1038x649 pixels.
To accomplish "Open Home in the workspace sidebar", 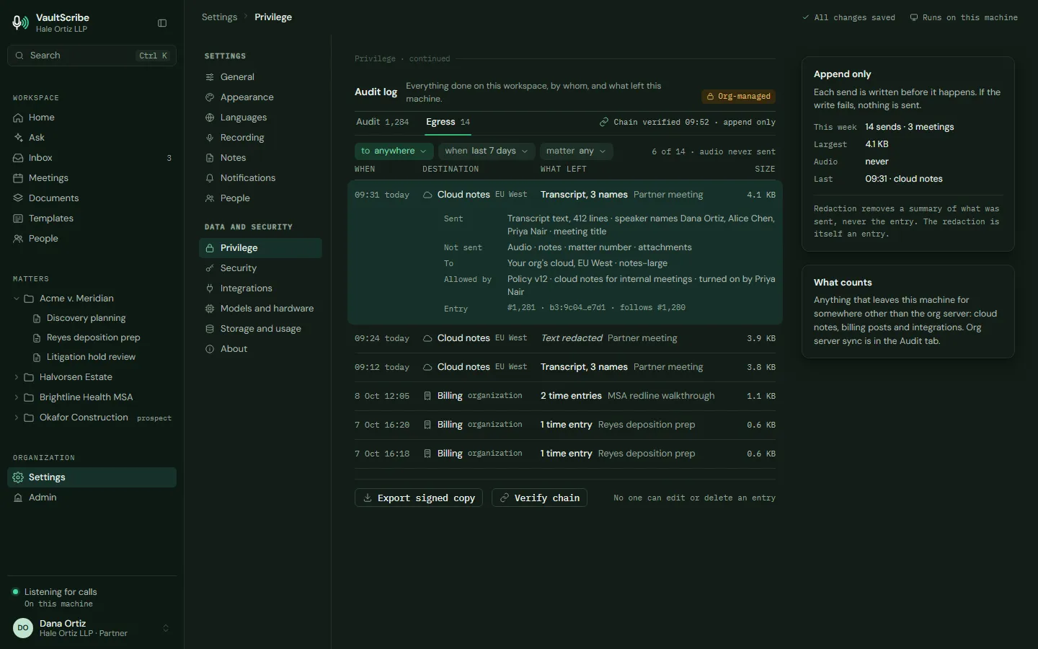I will [92, 118].
